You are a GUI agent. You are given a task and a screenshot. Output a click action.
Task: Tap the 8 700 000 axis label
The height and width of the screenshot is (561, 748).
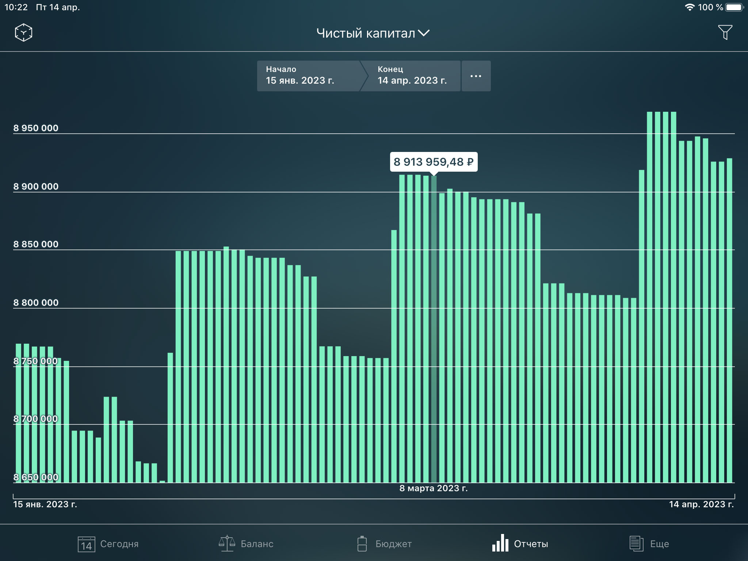[x=36, y=419]
